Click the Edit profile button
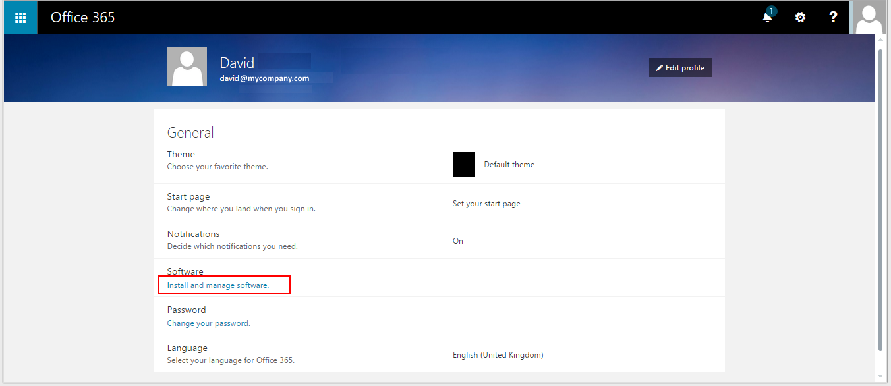The width and height of the screenshot is (891, 386). [x=680, y=68]
